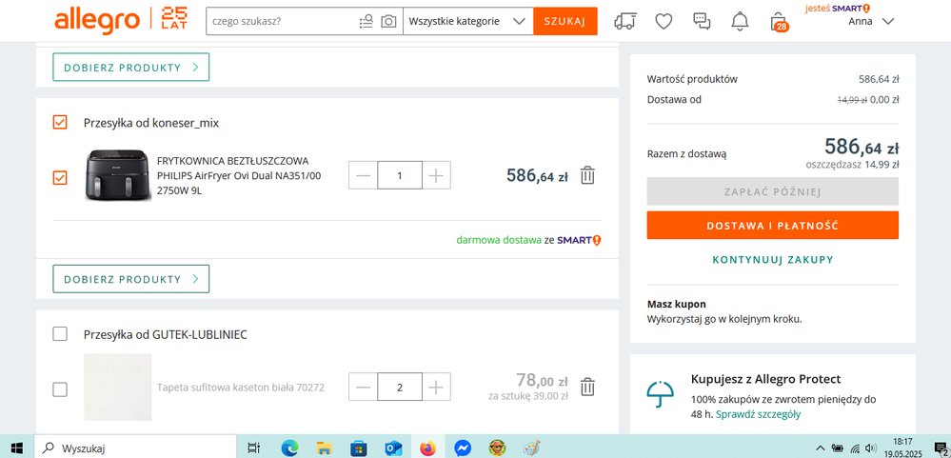The width and height of the screenshot is (951, 458).
Task: Open File Explorer from taskbar
Action: point(325,448)
